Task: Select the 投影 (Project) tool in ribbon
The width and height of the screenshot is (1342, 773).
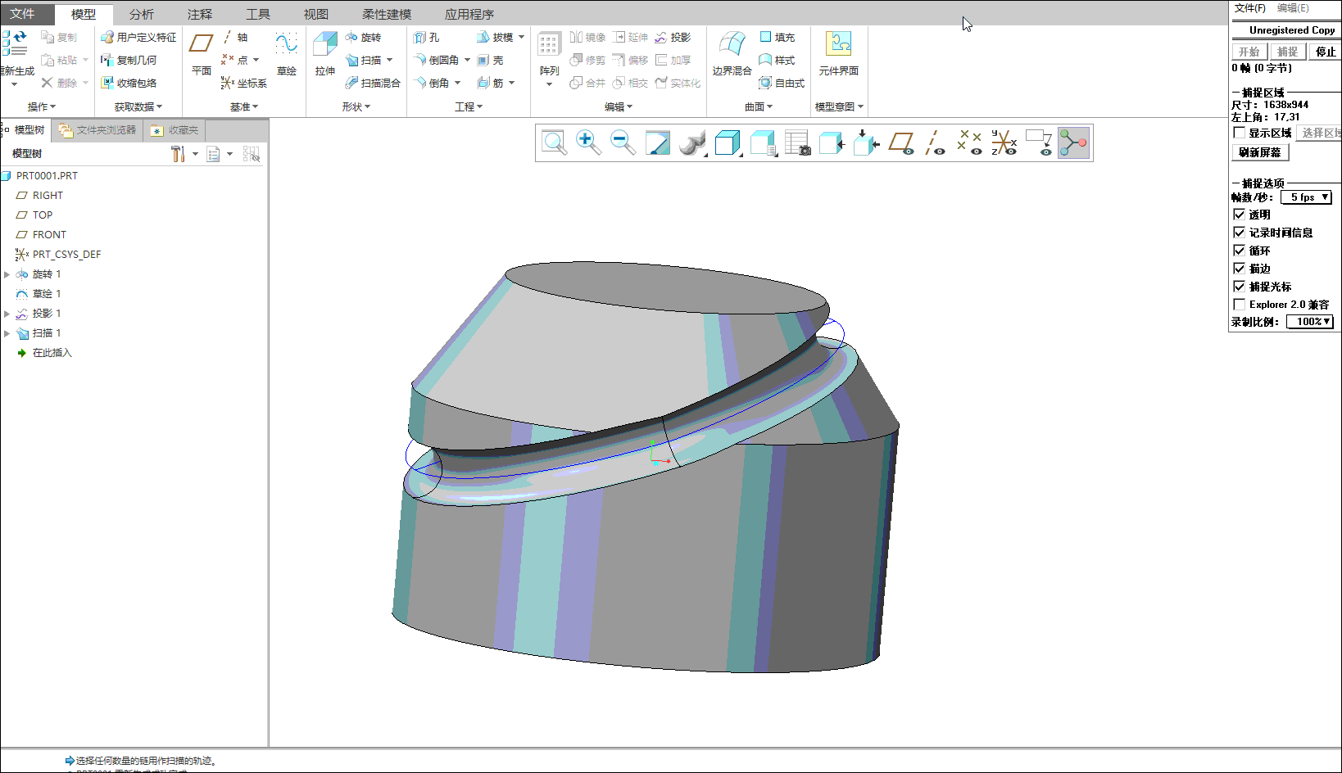Action: coord(673,38)
